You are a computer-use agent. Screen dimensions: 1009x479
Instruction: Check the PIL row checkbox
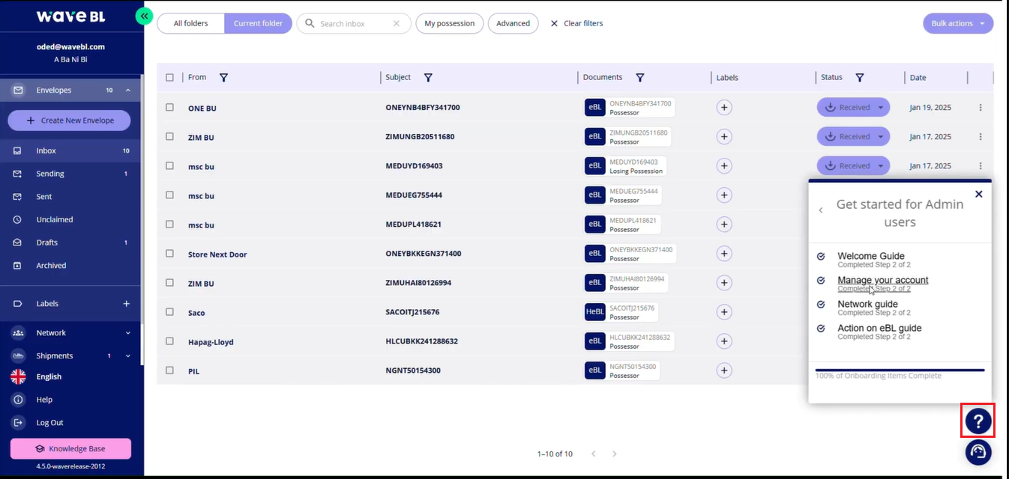169,370
